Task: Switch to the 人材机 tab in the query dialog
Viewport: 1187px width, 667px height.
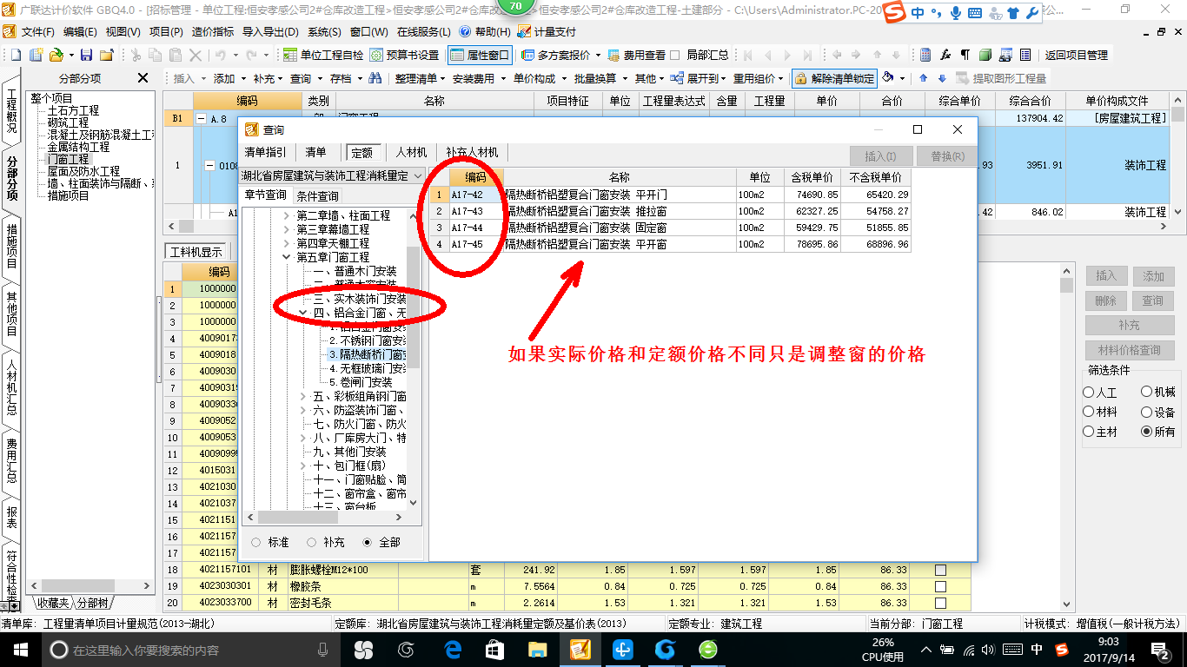Action: coord(411,152)
